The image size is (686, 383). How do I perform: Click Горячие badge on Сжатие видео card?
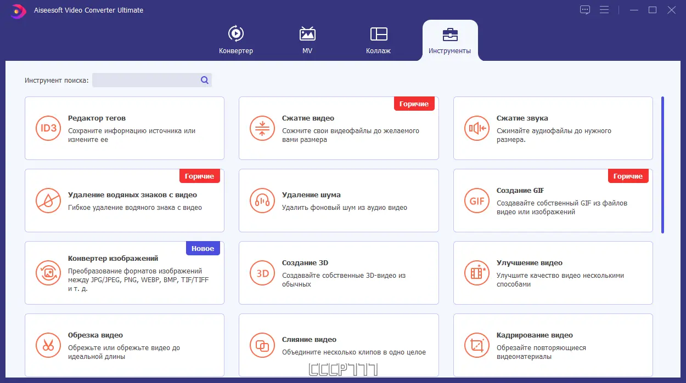tap(414, 104)
